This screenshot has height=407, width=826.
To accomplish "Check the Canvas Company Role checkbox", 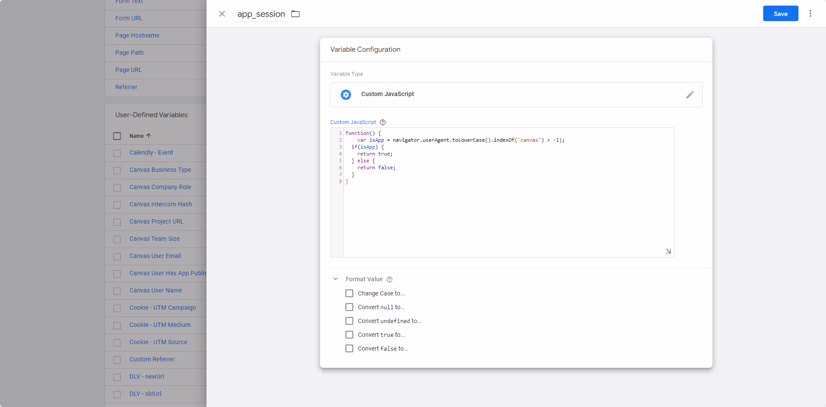I will 117,188.
